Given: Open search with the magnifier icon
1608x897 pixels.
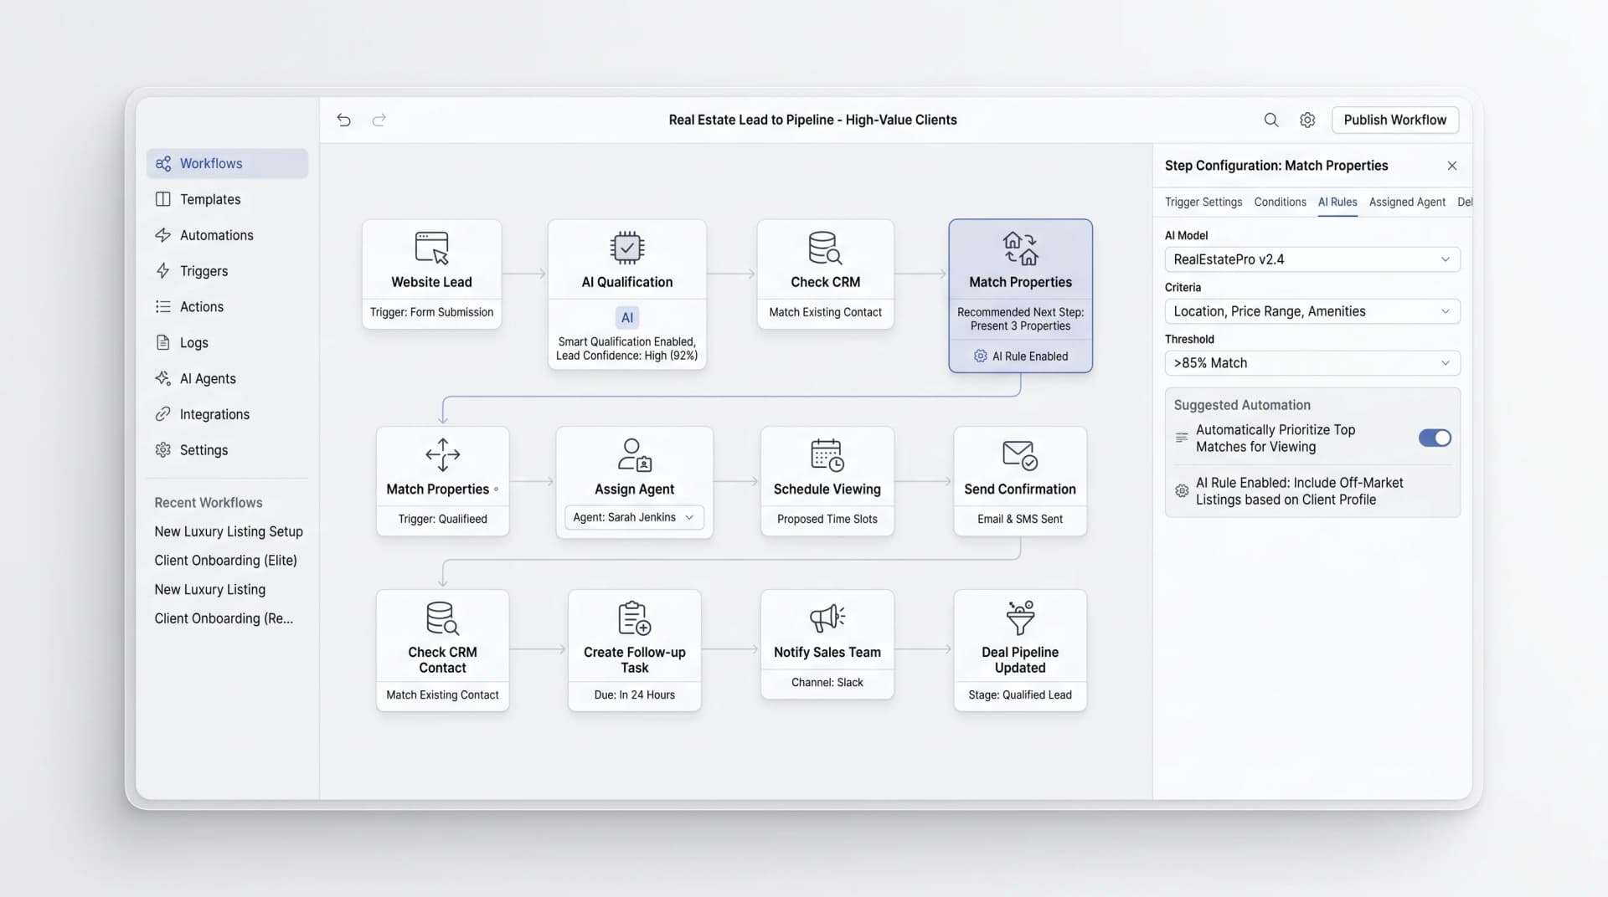Looking at the screenshot, I should coord(1270,120).
